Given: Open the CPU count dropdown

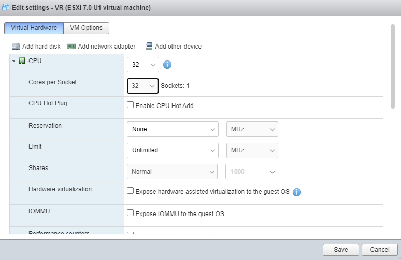Looking at the screenshot, I should tap(143, 65).
